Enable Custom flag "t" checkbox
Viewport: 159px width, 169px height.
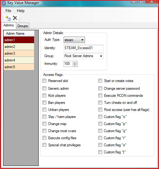(x=100, y=152)
